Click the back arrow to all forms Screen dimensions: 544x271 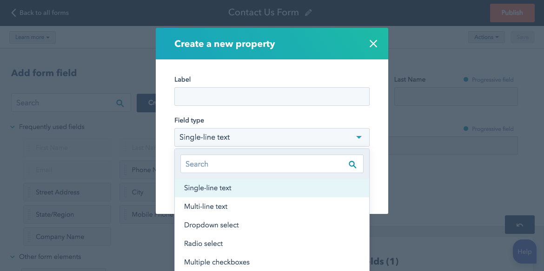pyautogui.click(x=13, y=13)
